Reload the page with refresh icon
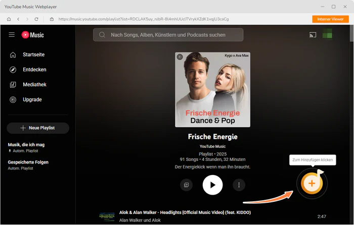Screen dimensions: 354x225 coord(36,19)
